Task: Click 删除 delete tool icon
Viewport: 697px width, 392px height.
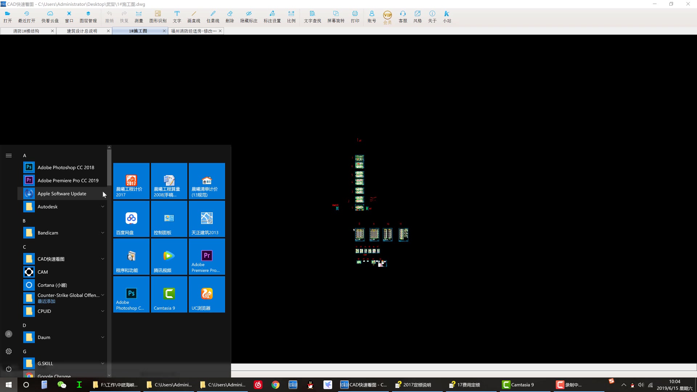Action: click(x=229, y=14)
